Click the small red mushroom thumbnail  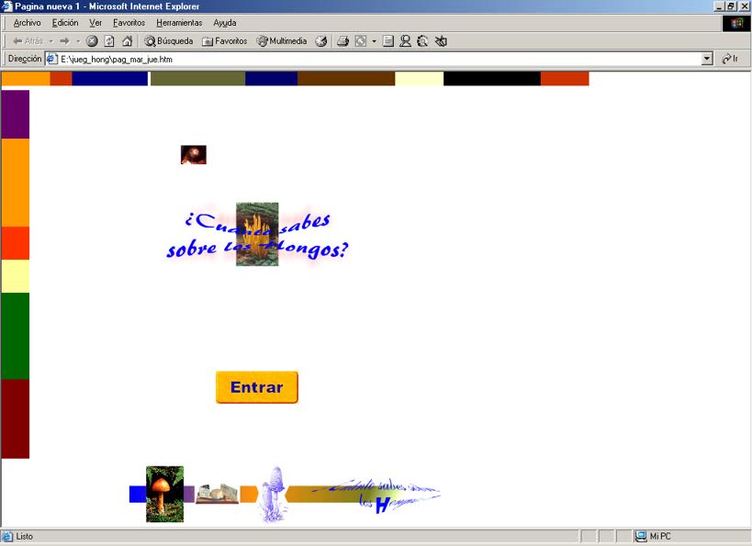(x=193, y=155)
